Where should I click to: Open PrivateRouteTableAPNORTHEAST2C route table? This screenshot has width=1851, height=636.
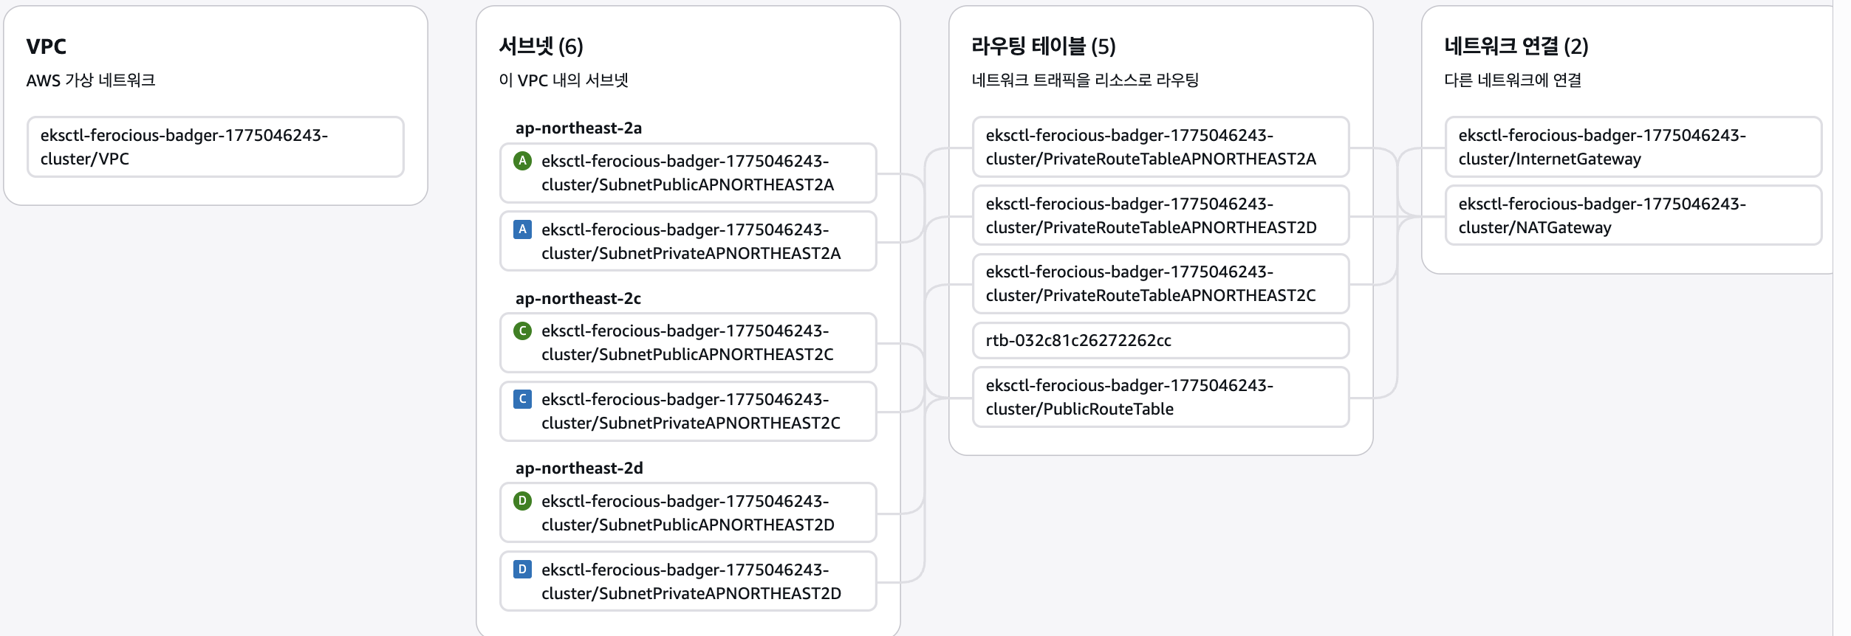coord(1160,283)
